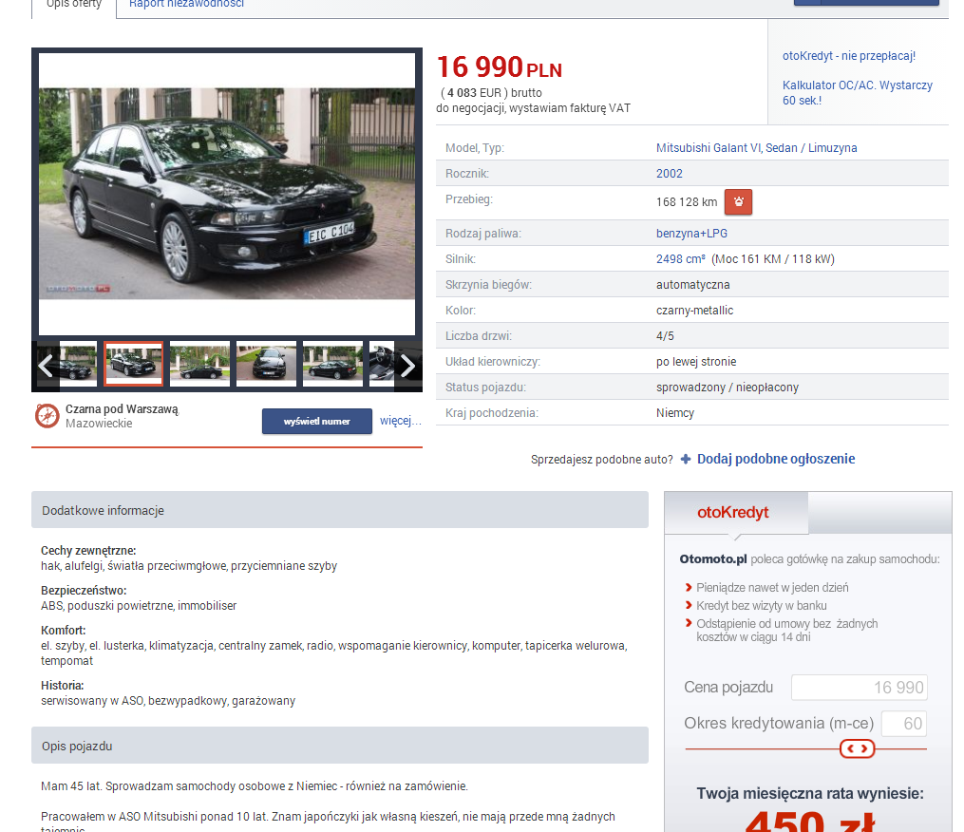
Task: Click the Bezpieczeństwo heading
Action: [84, 591]
